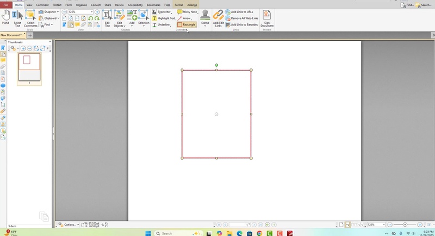
Task: Select continuous page layout in status bar
Action: pyautogui.click(x=347, y=225)
